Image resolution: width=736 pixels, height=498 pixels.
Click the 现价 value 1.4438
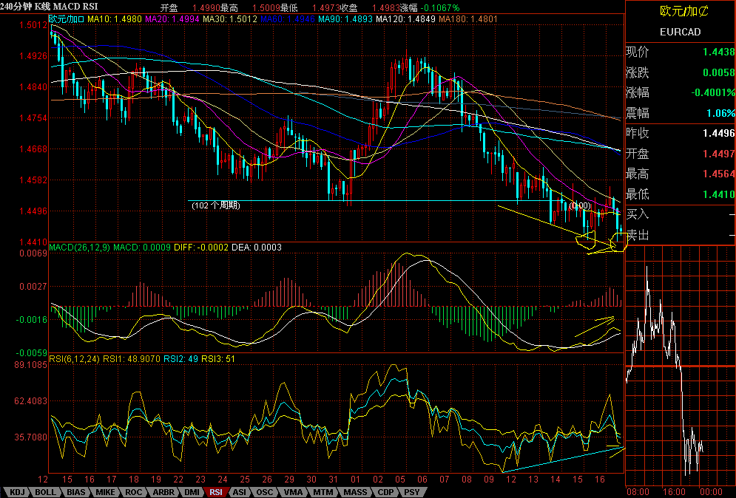coord(718,52)
